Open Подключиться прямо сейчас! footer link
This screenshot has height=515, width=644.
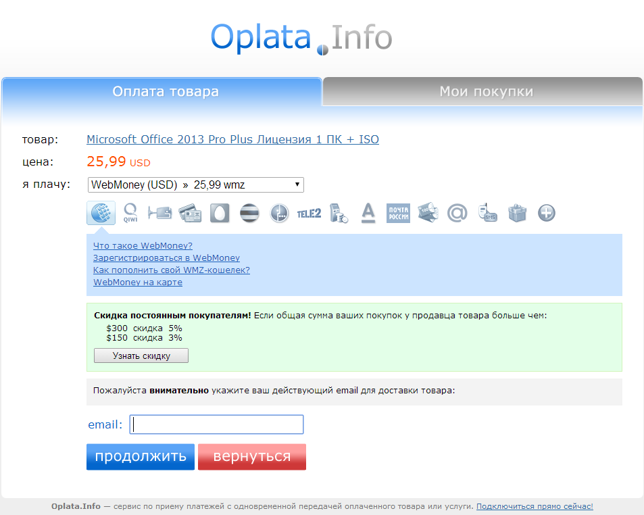535,506
